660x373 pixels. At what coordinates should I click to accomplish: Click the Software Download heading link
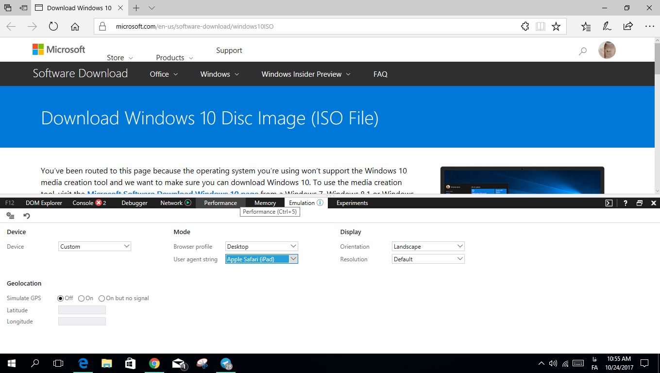pyautogui.click(x=80, y=73)
